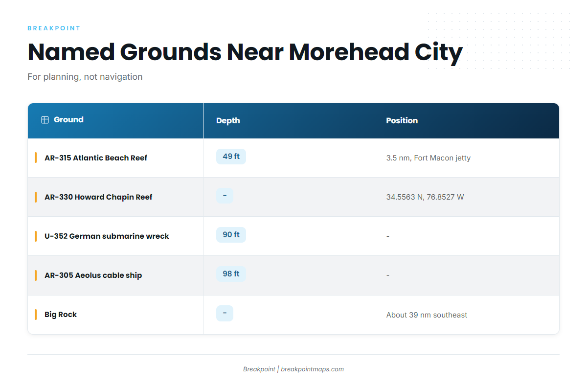Click the empty depth badge for Big Rock
This screenshot has width=587, height=386.
pos(225,313)
